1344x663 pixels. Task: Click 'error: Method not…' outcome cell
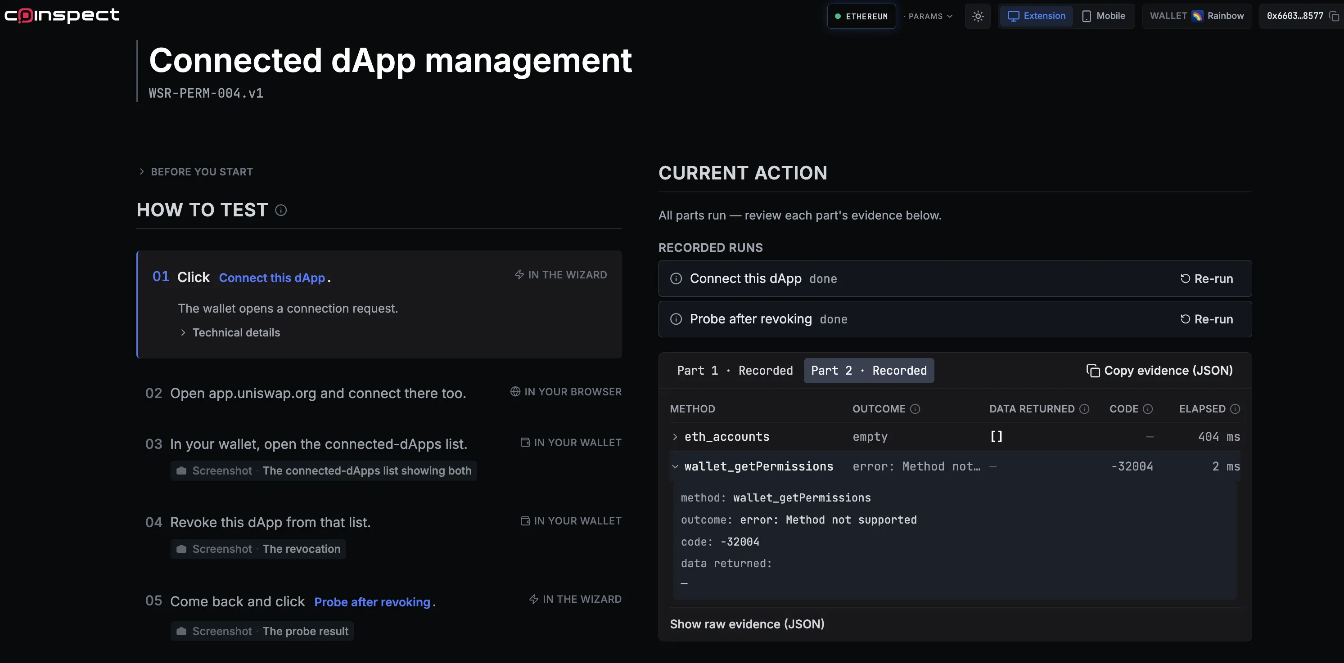(x=916, y=466)
